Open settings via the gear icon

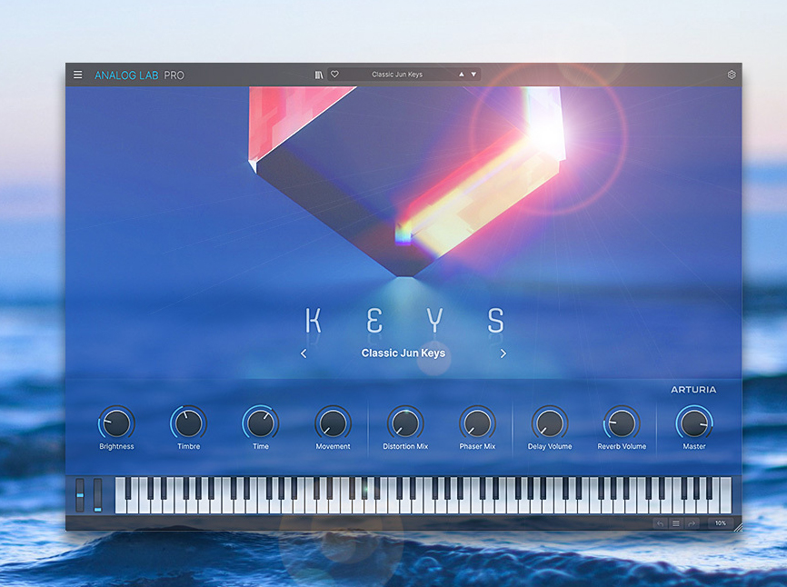[x=732, y=75]
